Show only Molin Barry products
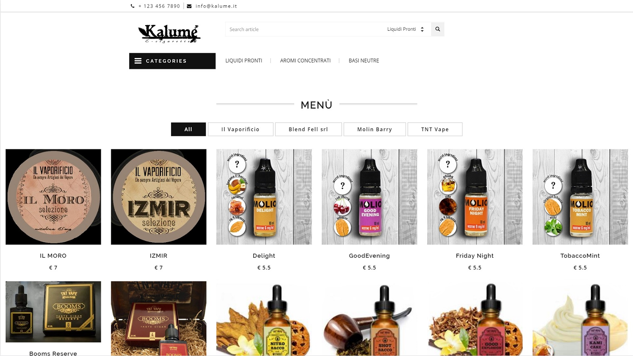Screen dimensions: 633x356 (x=375, y=129)
